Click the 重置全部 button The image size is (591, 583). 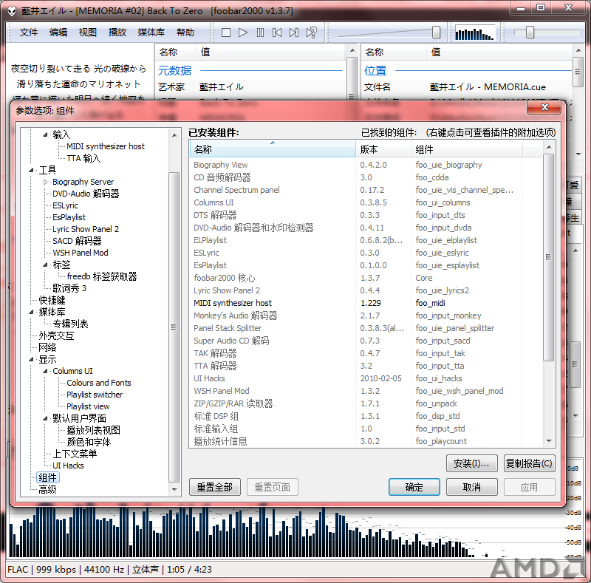pyautogui.click(x=214, y=487)
